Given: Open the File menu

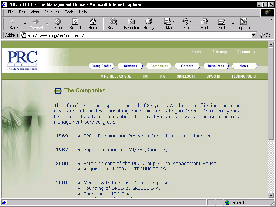Looking at the screenshot, I should [11, 12].
